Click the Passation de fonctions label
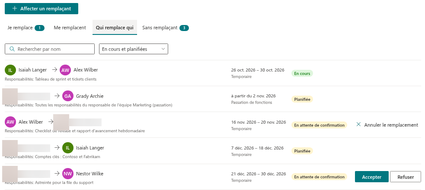Screen dimensions: 425x190 [252, 103]
